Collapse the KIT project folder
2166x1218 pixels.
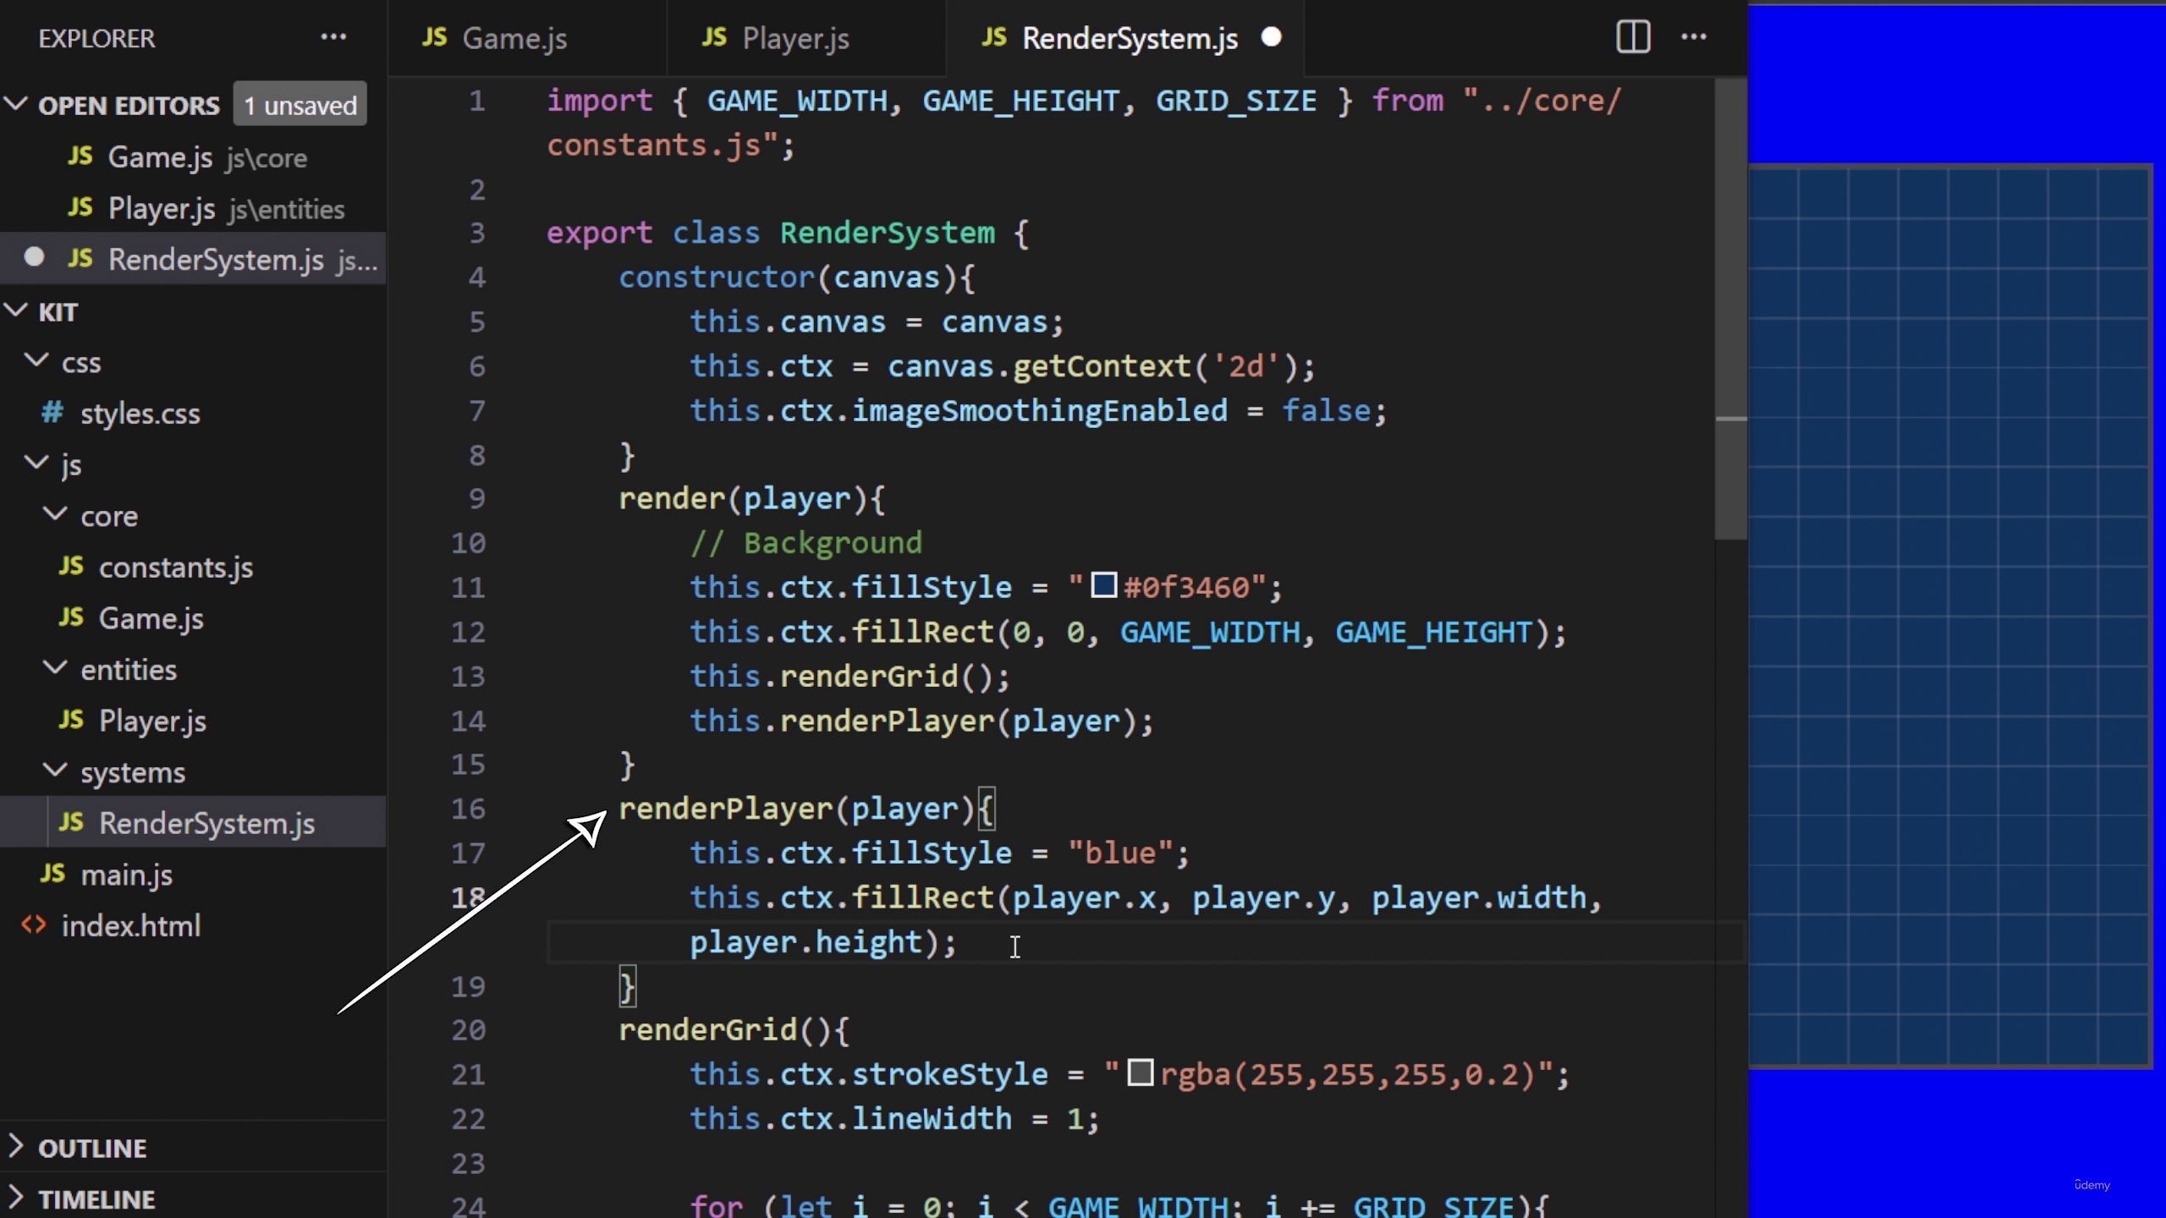15,311
